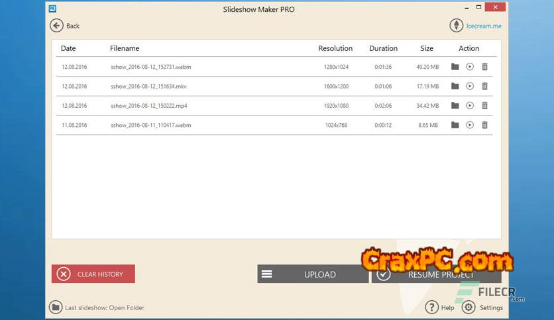
Task: Select filename sshow_2016-08-12_152731.webm
Action: tap(151, 67)
